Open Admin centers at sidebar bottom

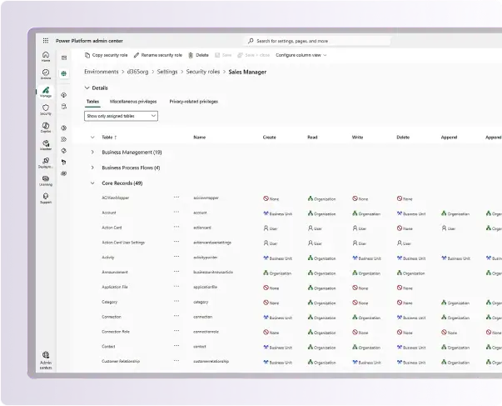click(x=45, y=359)
